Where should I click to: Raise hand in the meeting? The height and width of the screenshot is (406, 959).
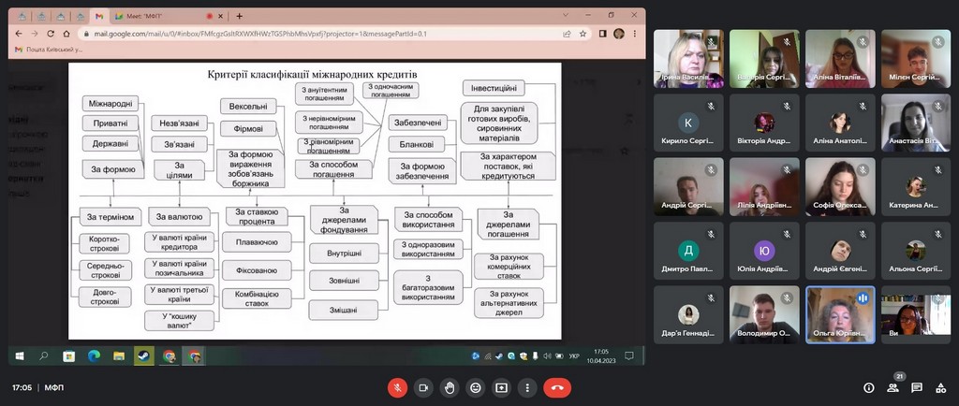click(x=450, y=387)
